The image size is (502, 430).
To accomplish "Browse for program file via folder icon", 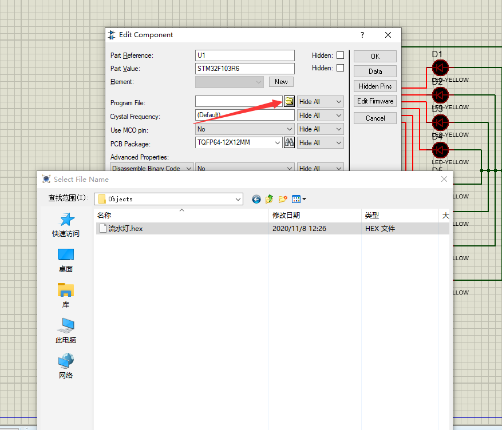I will point(289,101).
